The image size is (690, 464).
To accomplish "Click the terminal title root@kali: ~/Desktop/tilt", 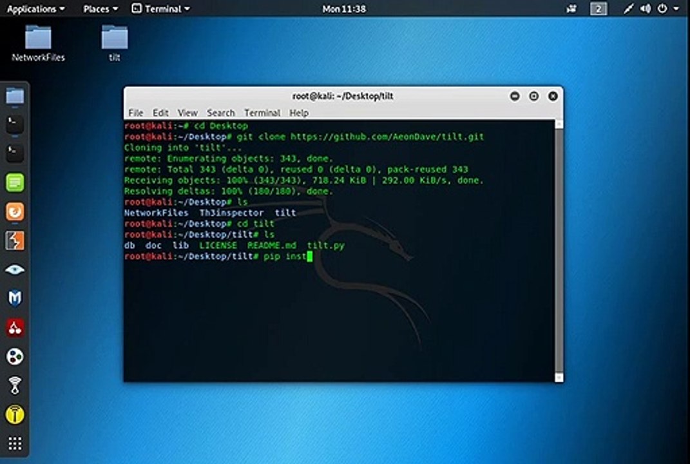I will (343, 96).
